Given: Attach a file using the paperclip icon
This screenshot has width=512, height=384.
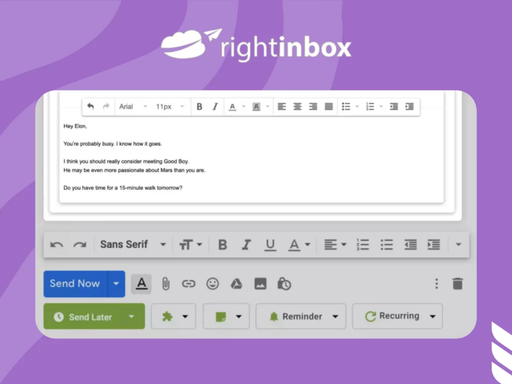Looking at the screenshot, I should 165,283.
